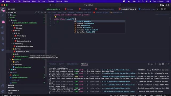The height and width of the screenshot is (96, 171).
Task: Click the code action lightbulb
Action: pos(55,17)
